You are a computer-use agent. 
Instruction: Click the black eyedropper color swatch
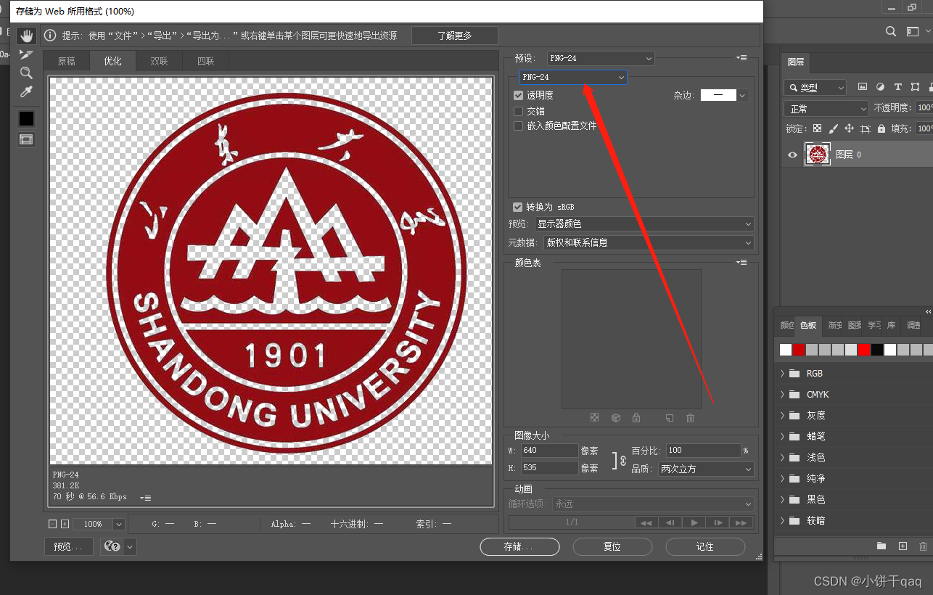(26, 118)
